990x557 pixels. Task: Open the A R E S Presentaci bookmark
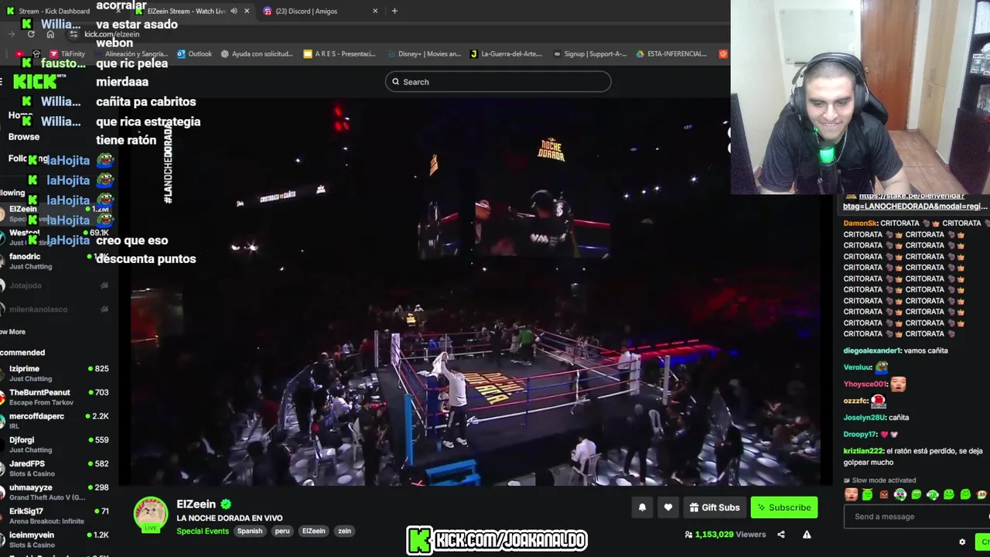pos(339,54)
